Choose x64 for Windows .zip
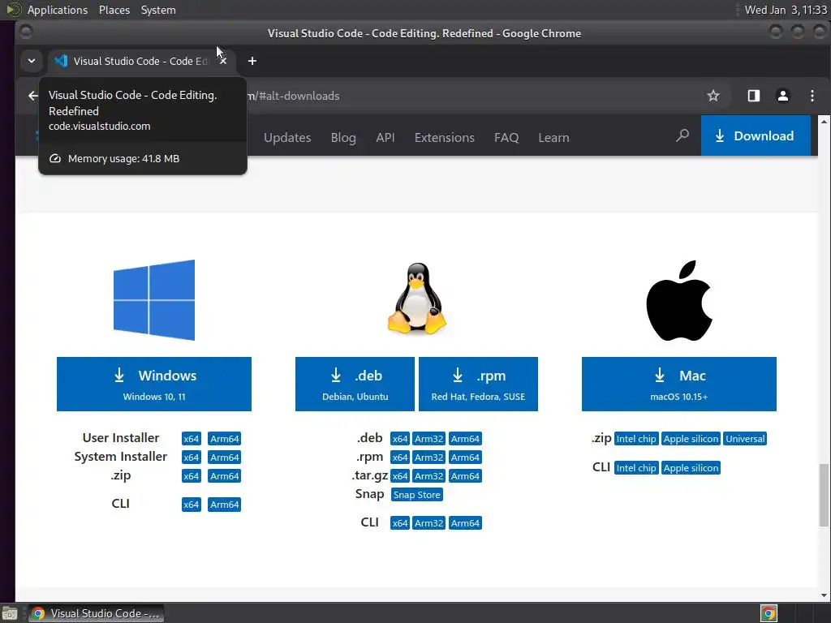This screenshot has width=831, height=623. coord(192,476)
